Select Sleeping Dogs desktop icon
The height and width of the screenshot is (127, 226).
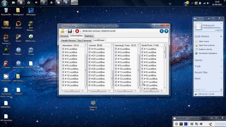tap(93, 106)
